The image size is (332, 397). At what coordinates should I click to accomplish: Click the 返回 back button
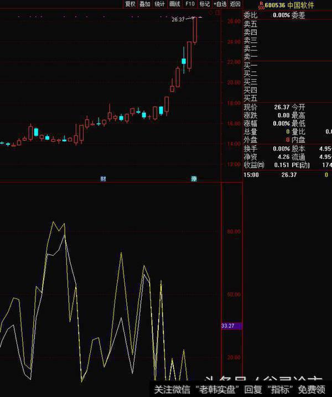coord(236,4)
